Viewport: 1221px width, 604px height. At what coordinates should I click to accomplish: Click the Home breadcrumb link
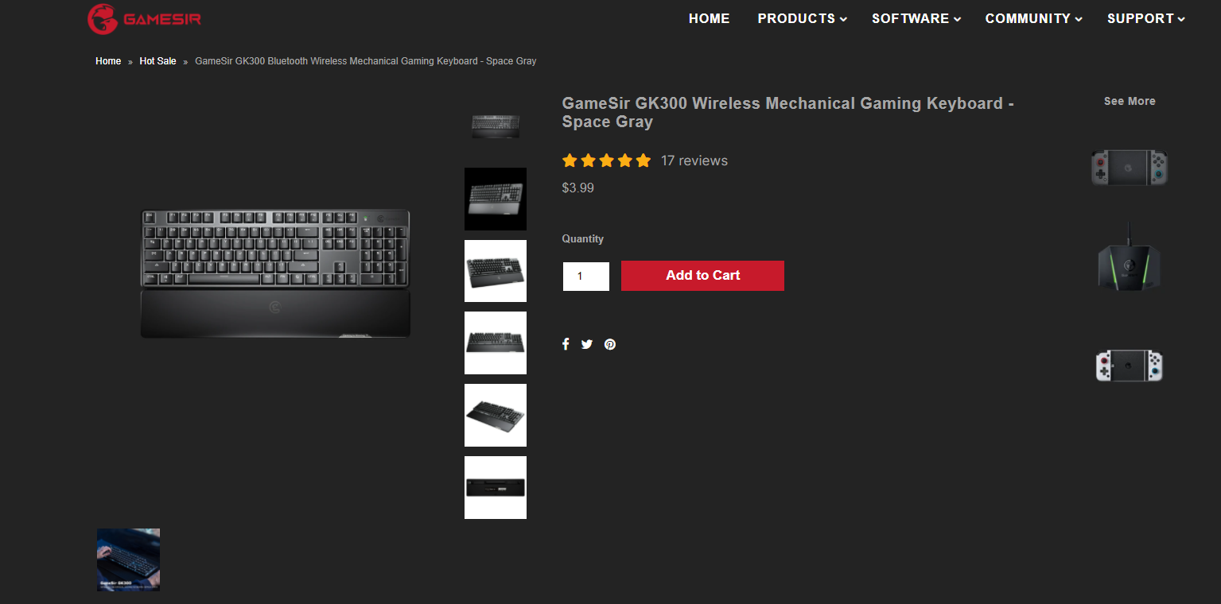(108, 61)
